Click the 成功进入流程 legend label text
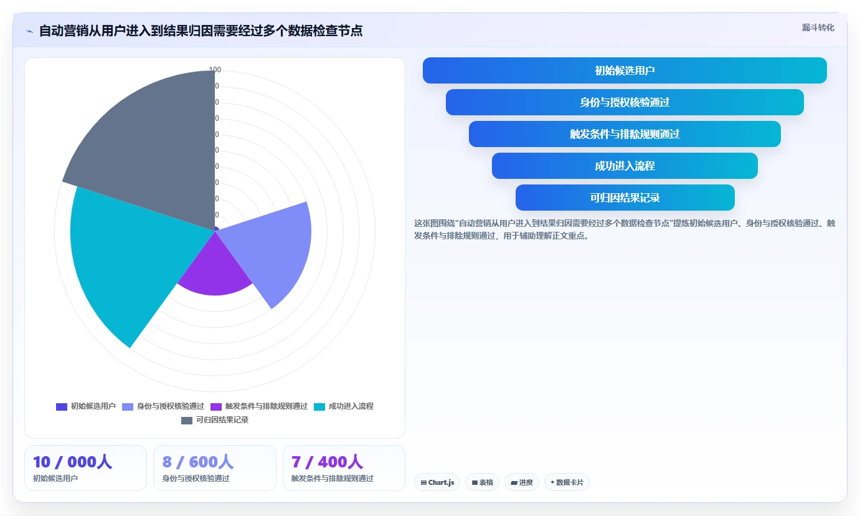This screenshot has width=860, height=516. [351, 406]
